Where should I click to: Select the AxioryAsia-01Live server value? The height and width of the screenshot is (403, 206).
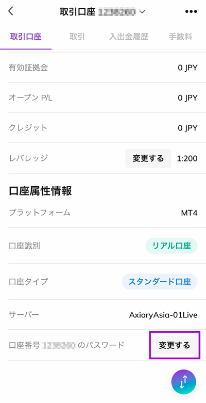click(x=163, y=315)
